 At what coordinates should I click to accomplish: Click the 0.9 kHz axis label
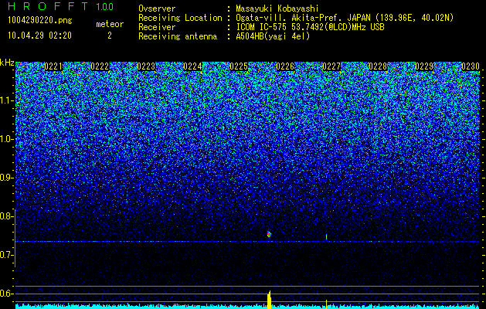coord(7,178)
